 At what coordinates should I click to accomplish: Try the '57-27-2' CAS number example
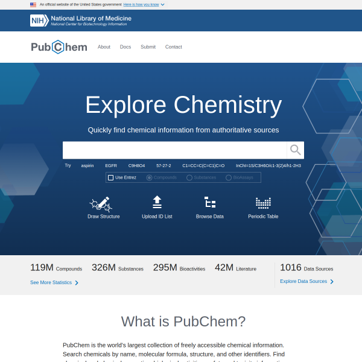(164, 165)
